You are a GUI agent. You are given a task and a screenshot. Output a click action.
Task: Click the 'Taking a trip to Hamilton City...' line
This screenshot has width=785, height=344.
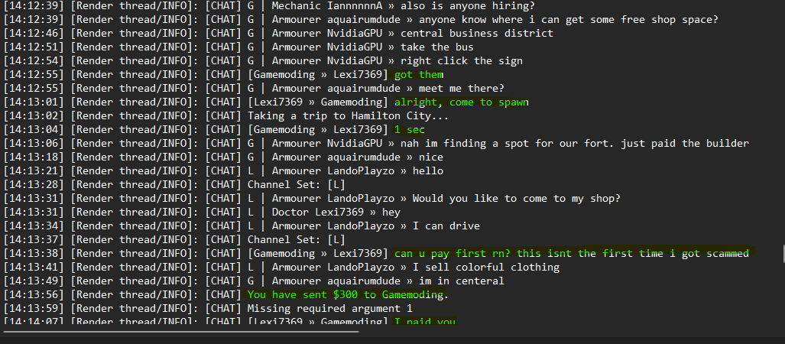pos(226,116)
